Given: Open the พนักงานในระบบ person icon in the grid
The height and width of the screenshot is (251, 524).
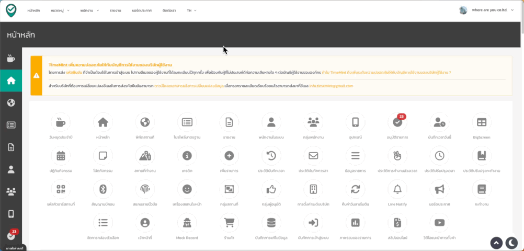Looking at the screenshot, I should [271, 122].
